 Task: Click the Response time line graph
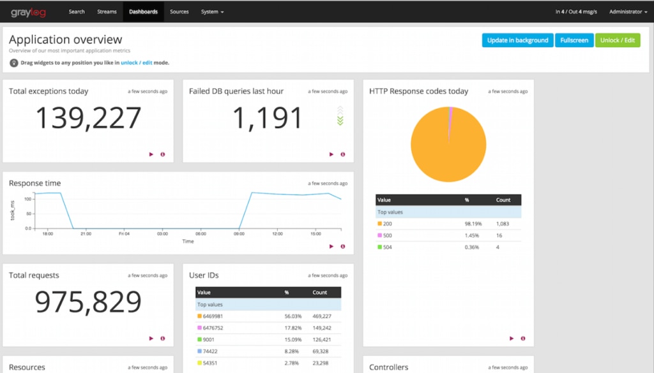(188, 210)
